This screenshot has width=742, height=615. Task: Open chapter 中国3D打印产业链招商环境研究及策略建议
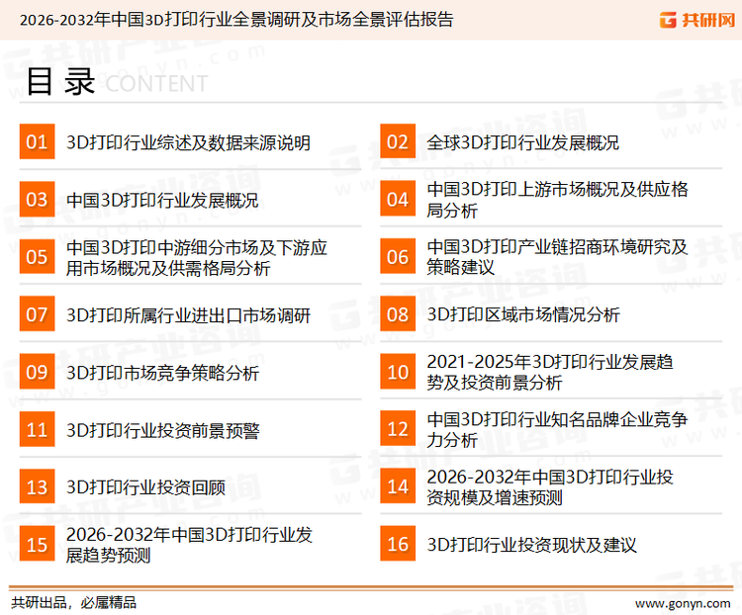click(557, 257)
